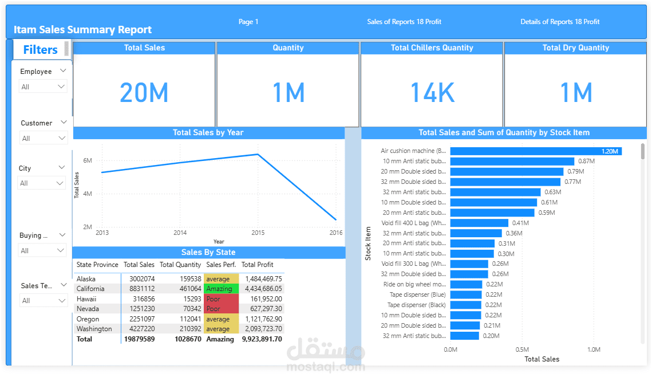Click the 0.87M bar in stock chart

pyautogui.click(x=512, y=161)
